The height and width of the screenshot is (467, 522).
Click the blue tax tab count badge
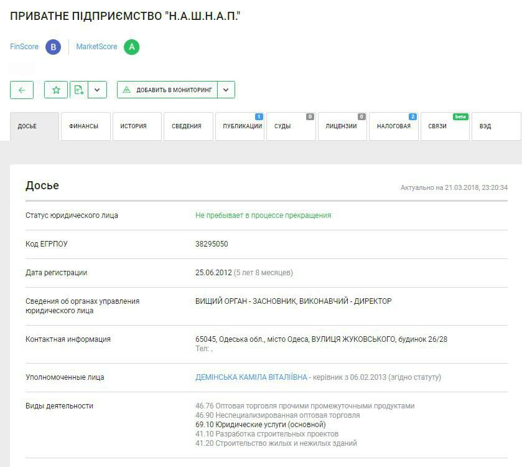point(412,116)
